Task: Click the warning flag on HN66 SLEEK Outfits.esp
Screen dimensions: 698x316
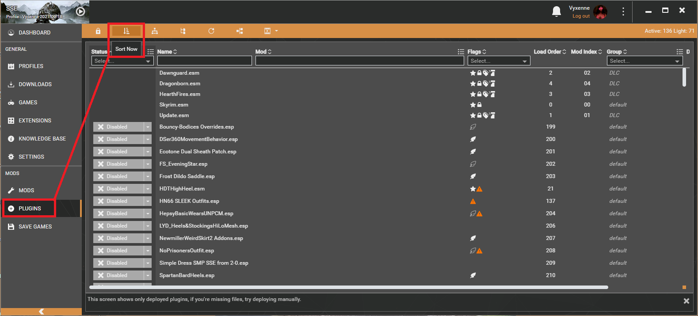Action: [x=473, y=201]
